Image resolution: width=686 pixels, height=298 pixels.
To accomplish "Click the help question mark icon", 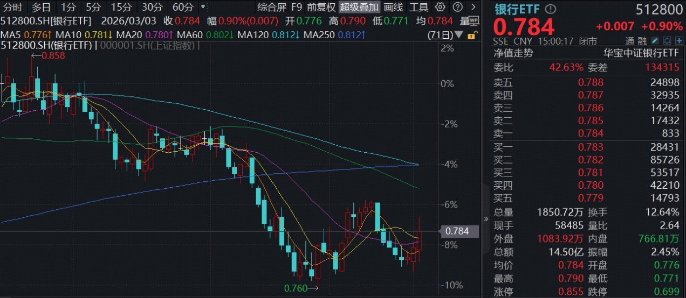I will point(457,7).
